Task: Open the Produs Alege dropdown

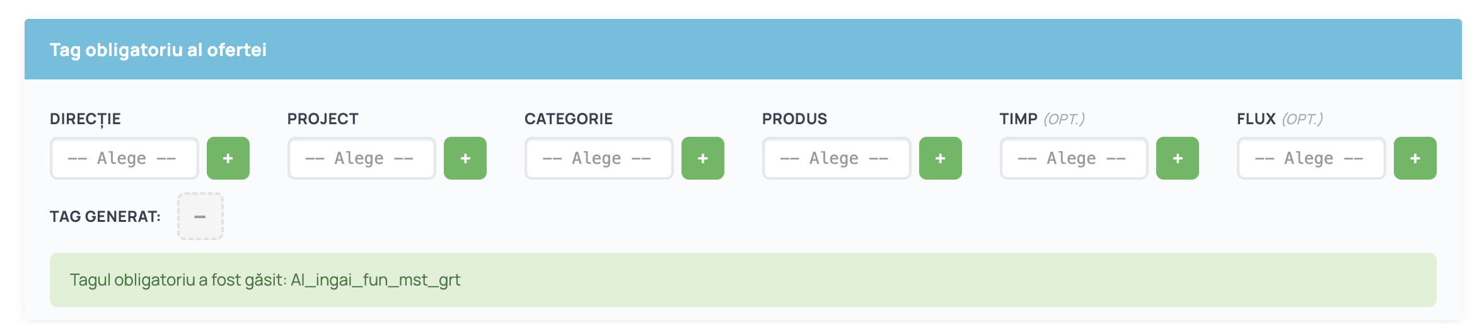Action: pyautogui.click(x=837, y=158)
